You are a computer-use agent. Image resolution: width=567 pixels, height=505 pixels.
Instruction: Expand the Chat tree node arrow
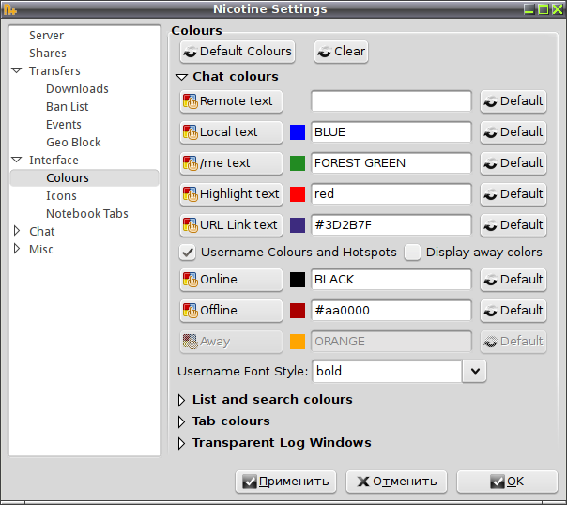click(x=17, y=231)
